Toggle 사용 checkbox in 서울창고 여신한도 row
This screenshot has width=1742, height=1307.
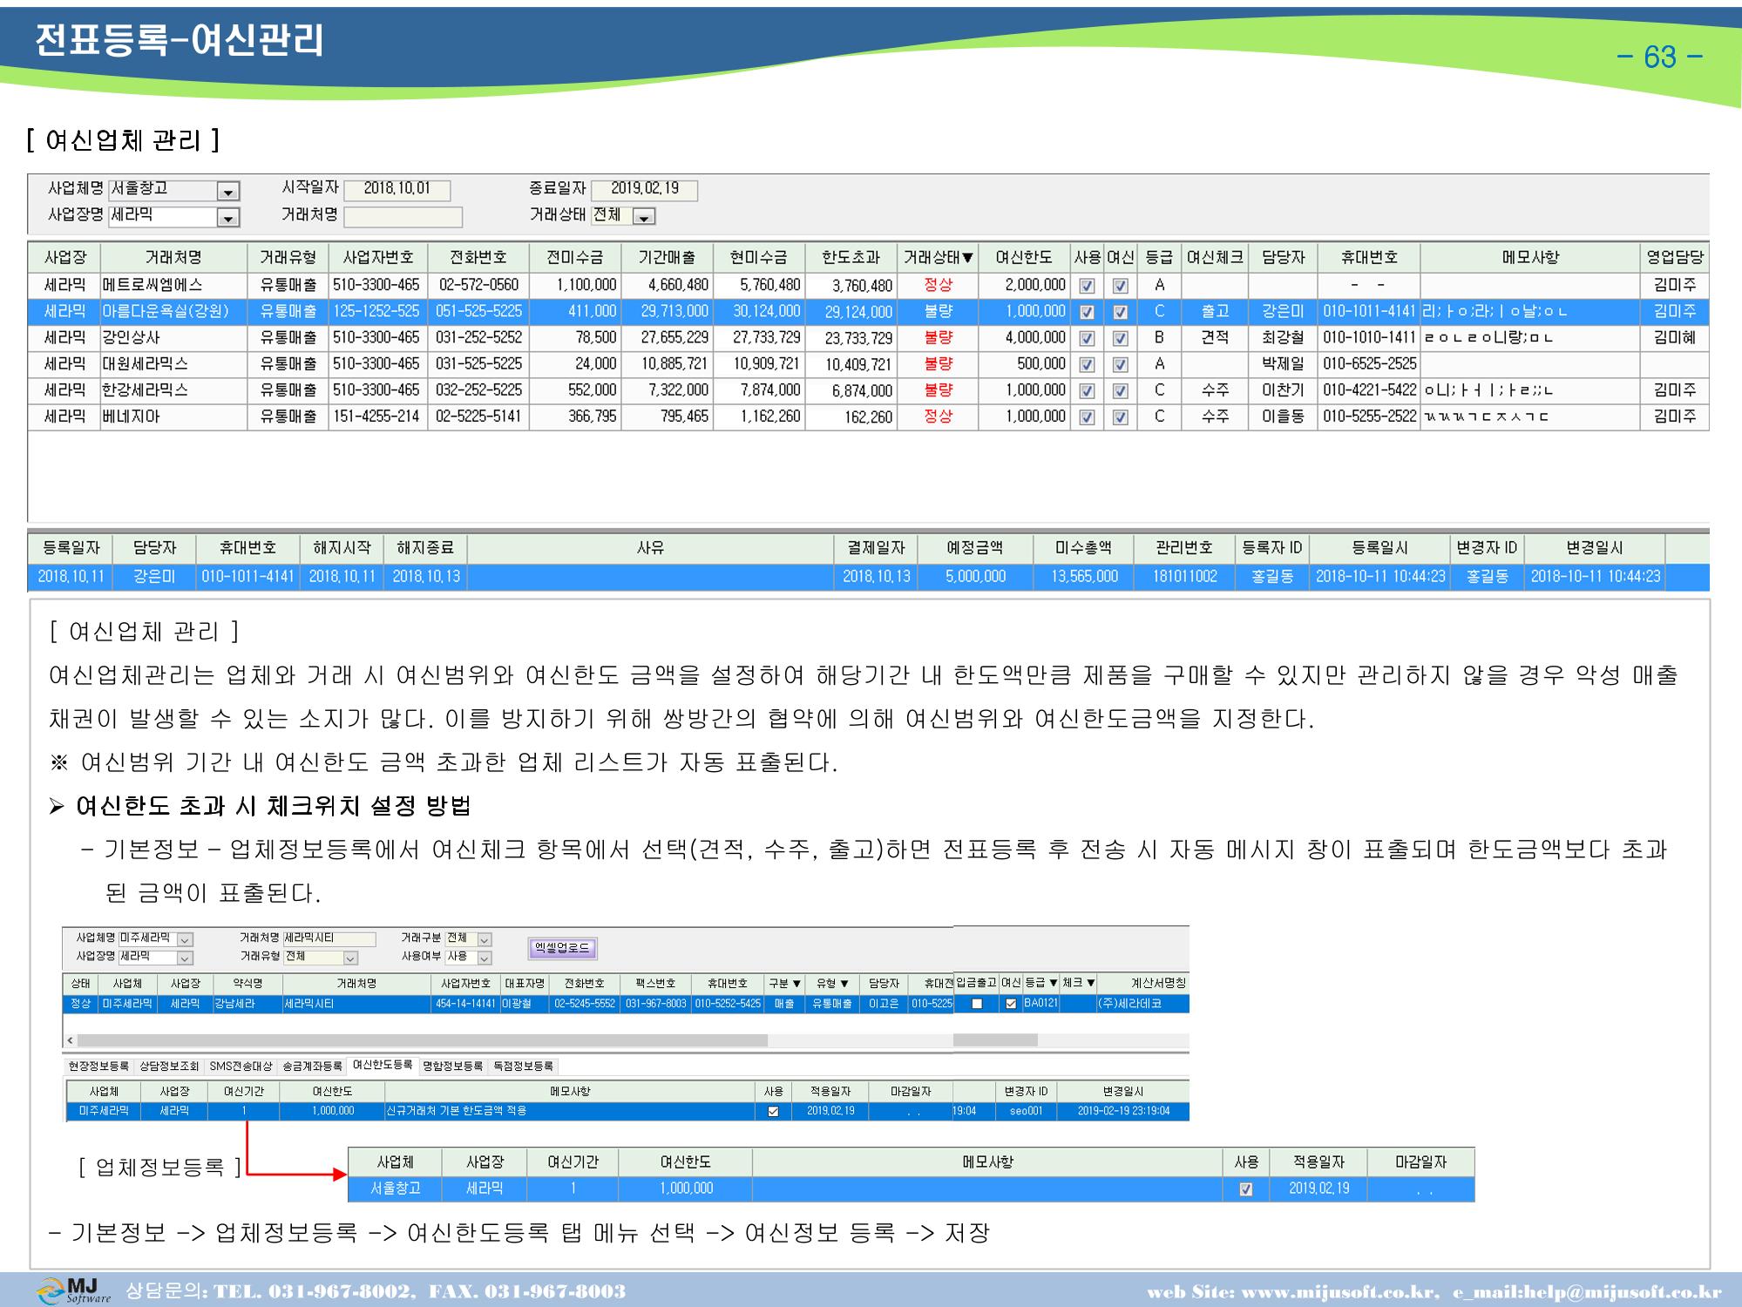point(1246,1189)
